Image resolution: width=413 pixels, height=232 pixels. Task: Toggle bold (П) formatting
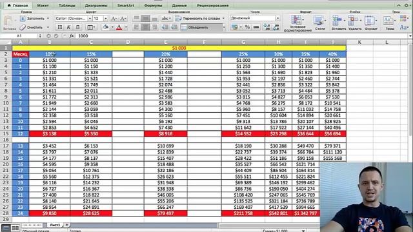(x=60, y=27)
